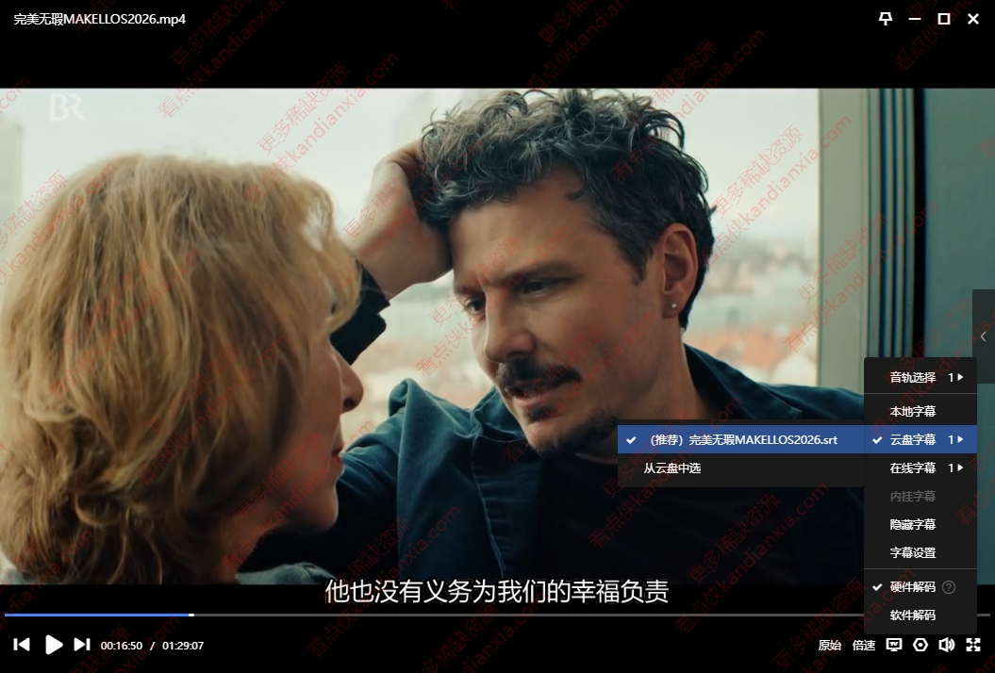Viewport: 995px width, 673px height.
Task: Choose 从云盘中选 from the subtitle submenu
Action: click(673, 468)
